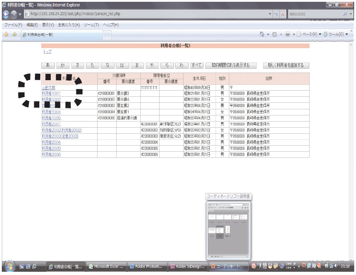Filter users by ま button
The width and height of the screenshot is (356, 275).
coord(137,65)
